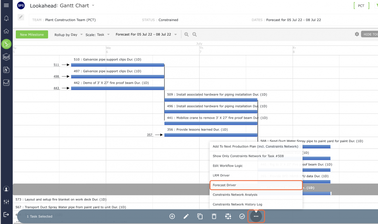Open the sliders settings sidebar icon

(6, 202)
